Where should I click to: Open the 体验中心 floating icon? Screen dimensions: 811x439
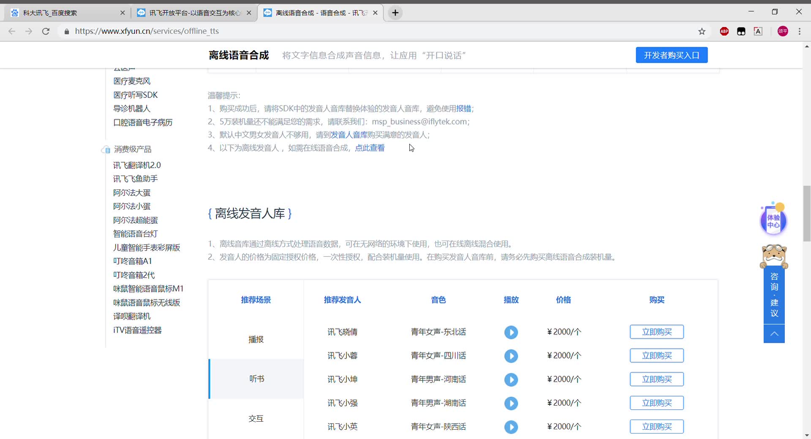coord(773,219)
